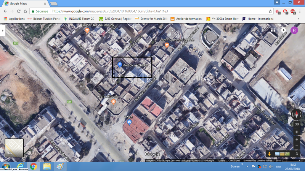This screenshot has width=305, height=171.
Task: Show my current location
Action: (297, 132)
